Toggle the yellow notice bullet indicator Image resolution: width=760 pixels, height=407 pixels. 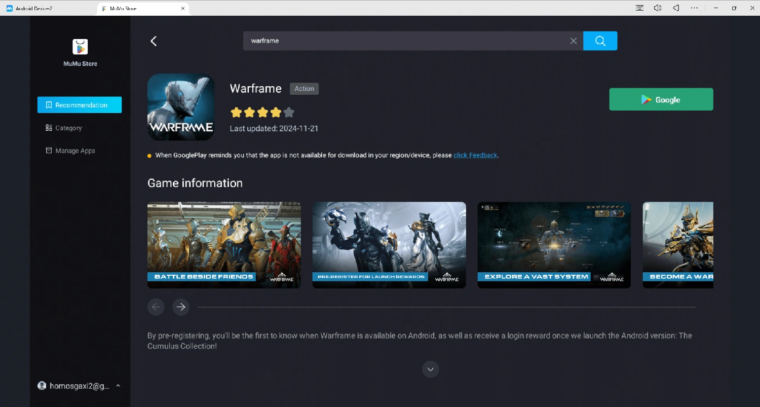pos(149,155)
